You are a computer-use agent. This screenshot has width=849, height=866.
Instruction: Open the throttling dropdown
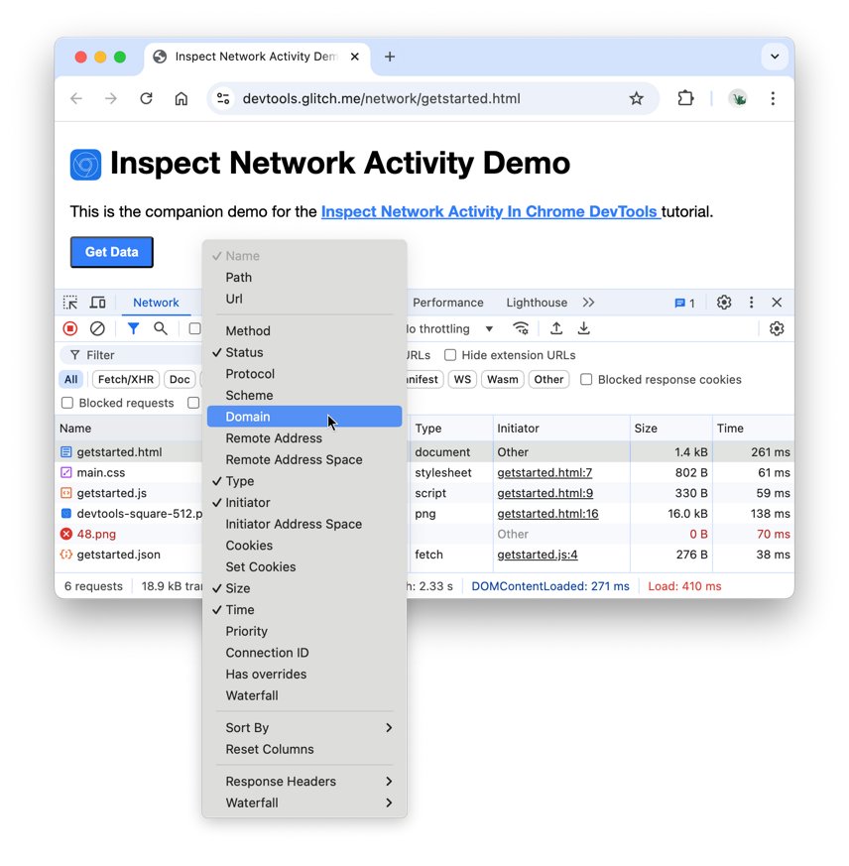point(449,329)
